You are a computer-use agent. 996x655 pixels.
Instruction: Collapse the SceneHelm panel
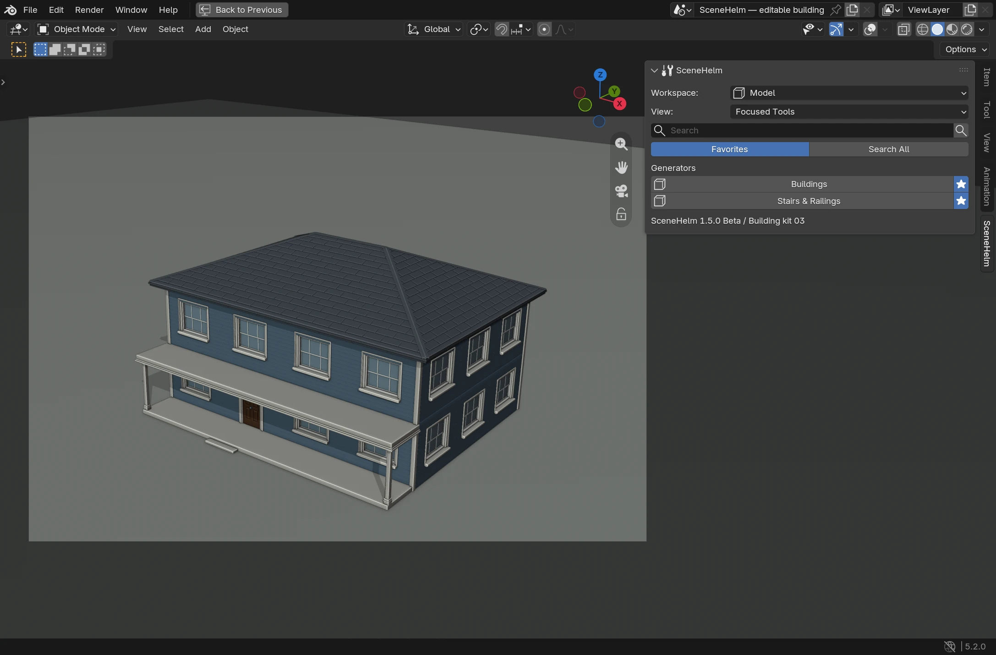coord(655,71)
